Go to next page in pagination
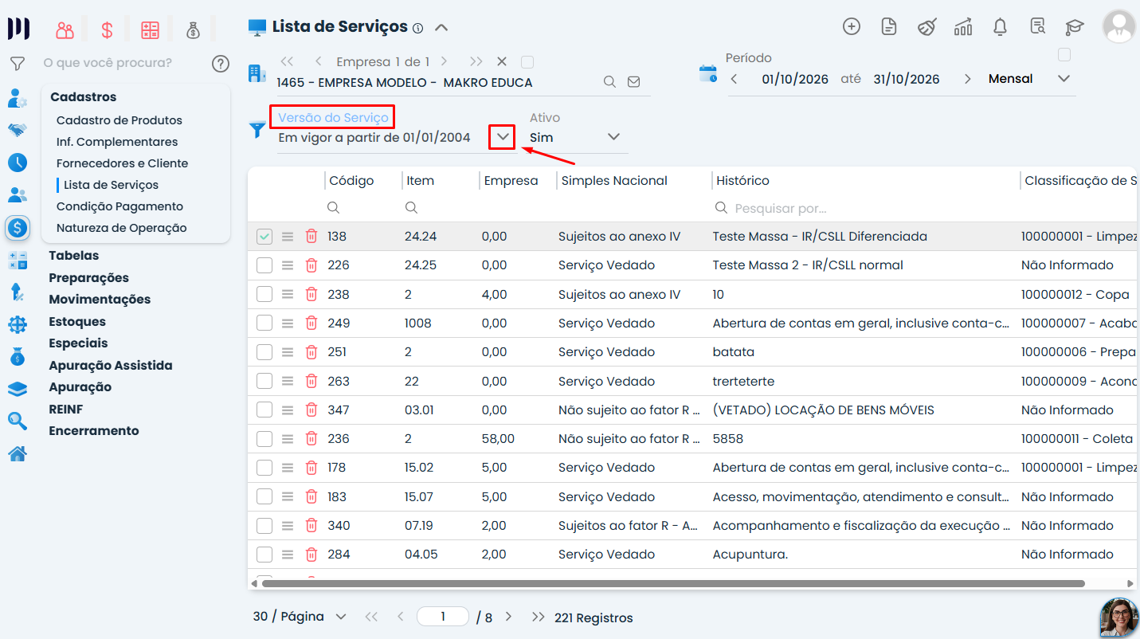The image size is (1140, 639). tap(508, 617)
